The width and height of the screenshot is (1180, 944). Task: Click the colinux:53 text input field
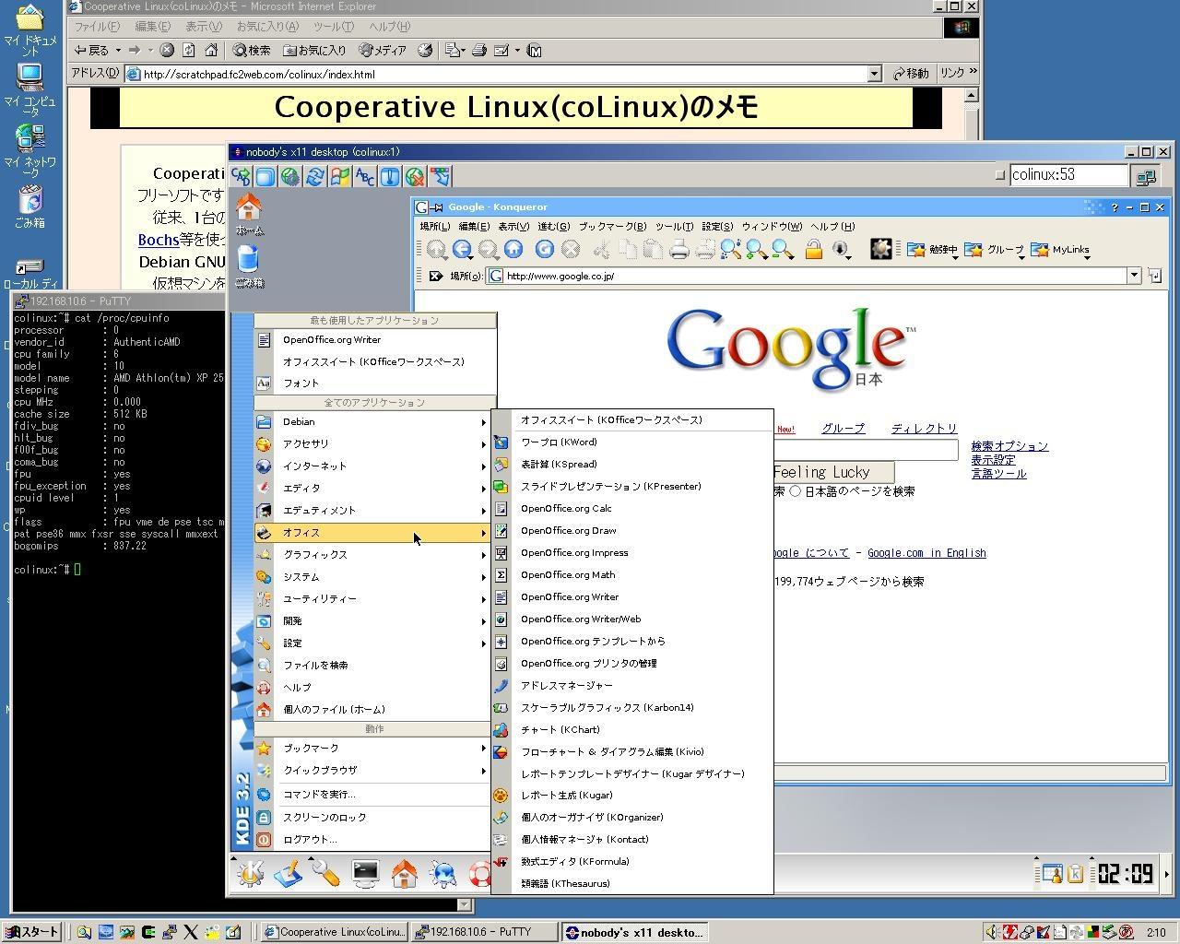[1068, 175]
